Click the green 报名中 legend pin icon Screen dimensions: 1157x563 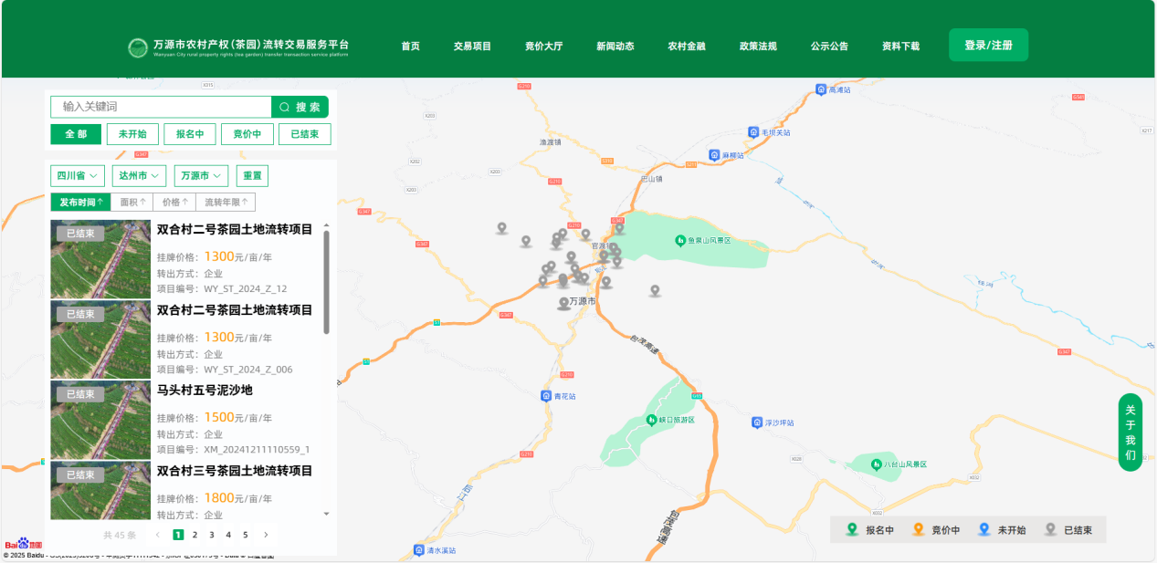852,529
